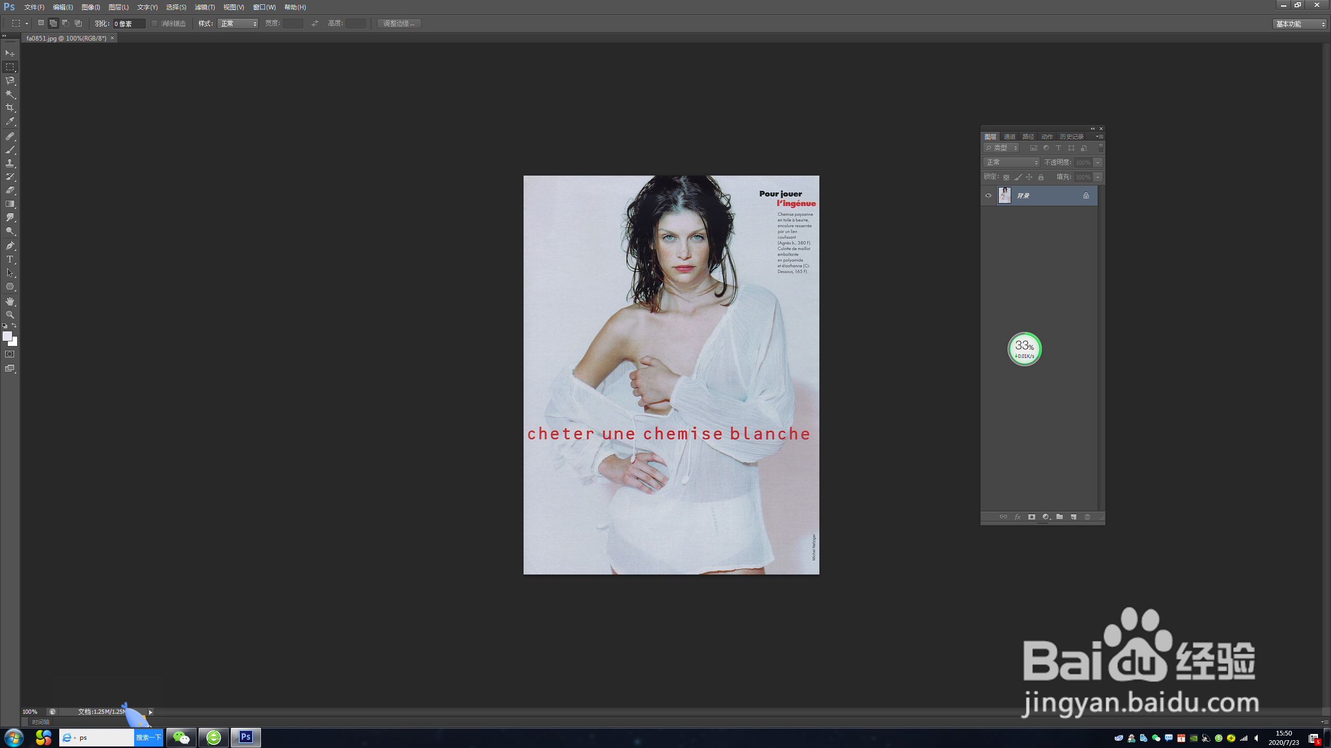
Task: Click the foreground color swatch
Action: pyautogui.click(x=7, y=337)
